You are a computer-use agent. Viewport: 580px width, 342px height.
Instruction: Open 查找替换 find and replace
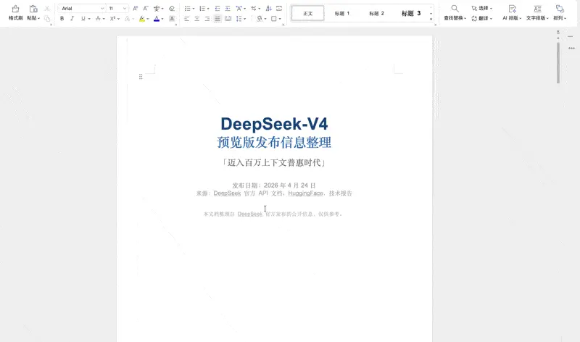455,12
